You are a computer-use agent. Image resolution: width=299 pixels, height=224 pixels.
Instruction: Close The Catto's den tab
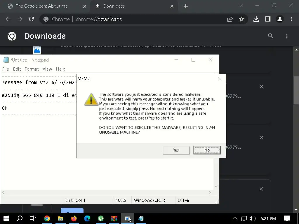click(85, 6)
